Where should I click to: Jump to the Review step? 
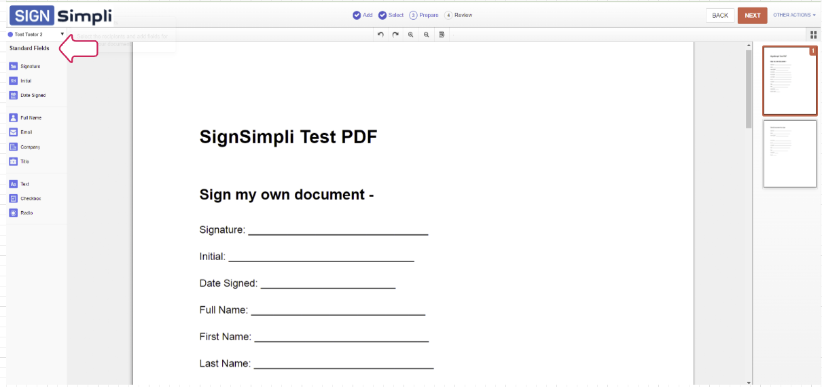click(x=459, y=15)
